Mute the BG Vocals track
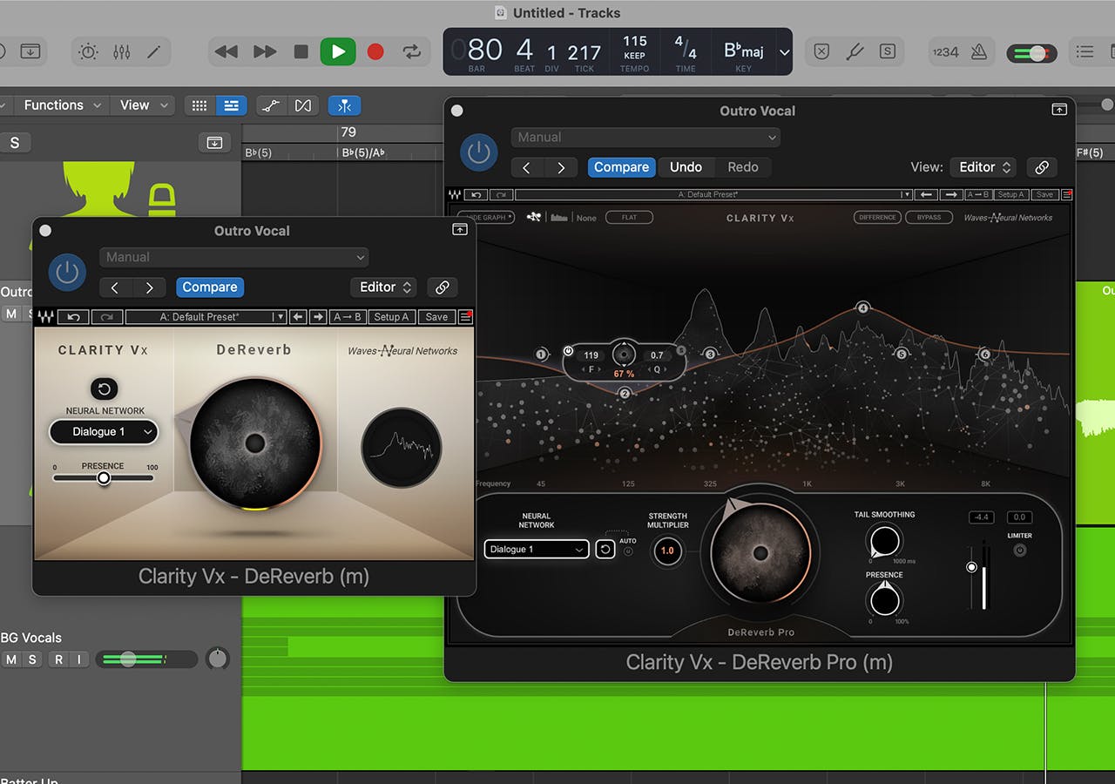This screenshot has height=784, width=1115. pos(11,659)
